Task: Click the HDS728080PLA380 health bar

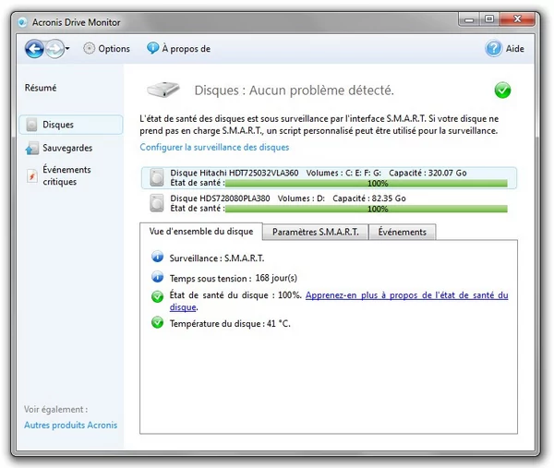Action: pos(367,209)
